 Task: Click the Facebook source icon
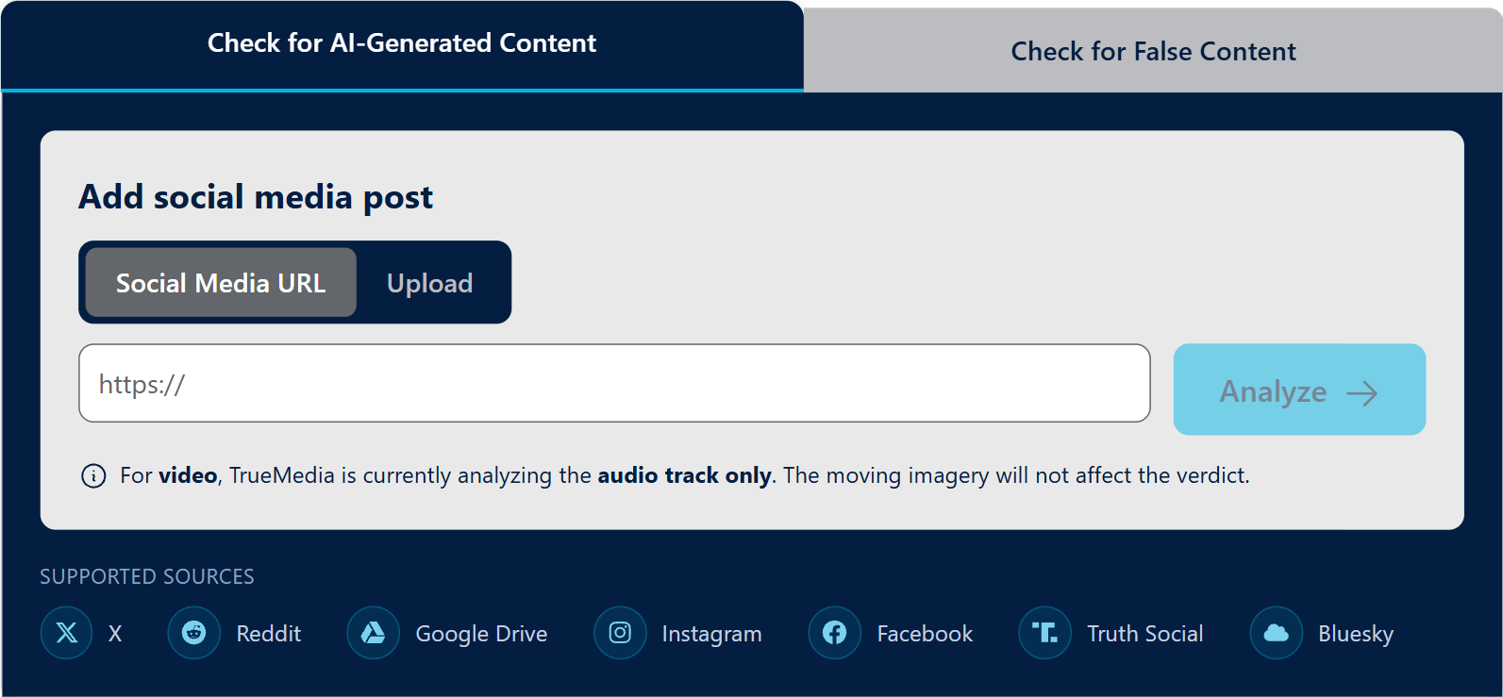pos(835,633)
